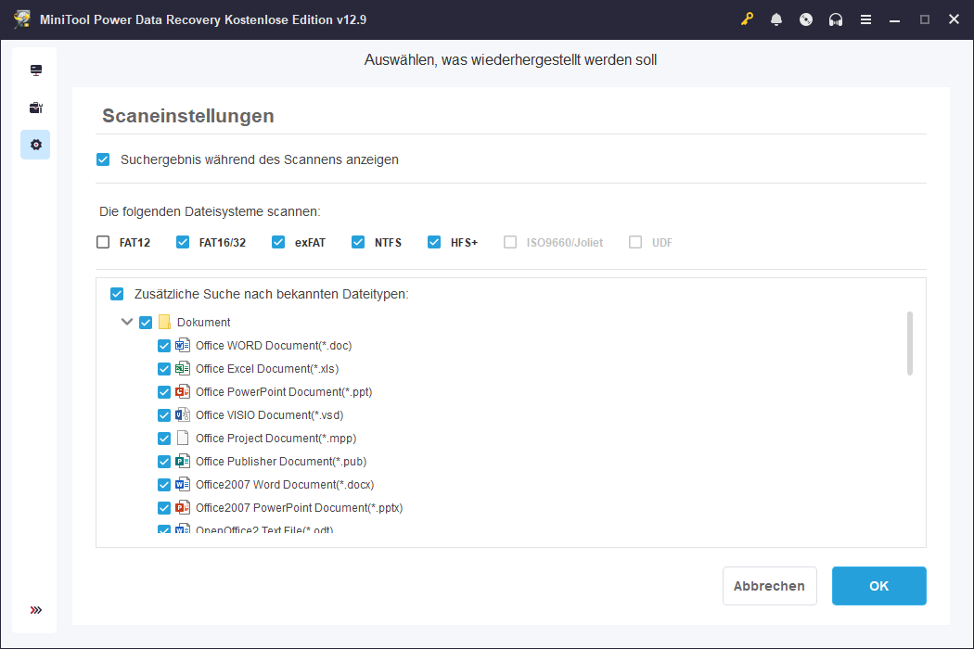This screenshot has width=974, height=649.
Task: Click the 'Scaneinstellungen' heading
Action: (x=188, y=116)
